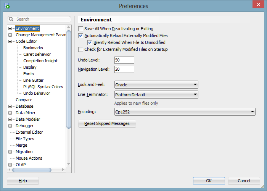Enable Check for Externally Modified Files on Startup
The image size is (267, 191).
click(80, 49)
